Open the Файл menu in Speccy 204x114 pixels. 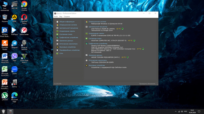tap(56, 16)
